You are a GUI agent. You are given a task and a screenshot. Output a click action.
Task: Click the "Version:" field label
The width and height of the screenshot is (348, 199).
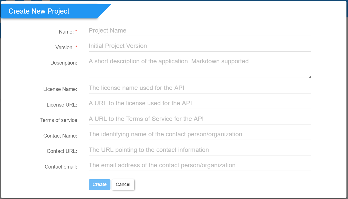(x=65, y=48)
